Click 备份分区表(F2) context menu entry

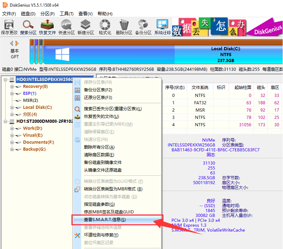[98, 90]
